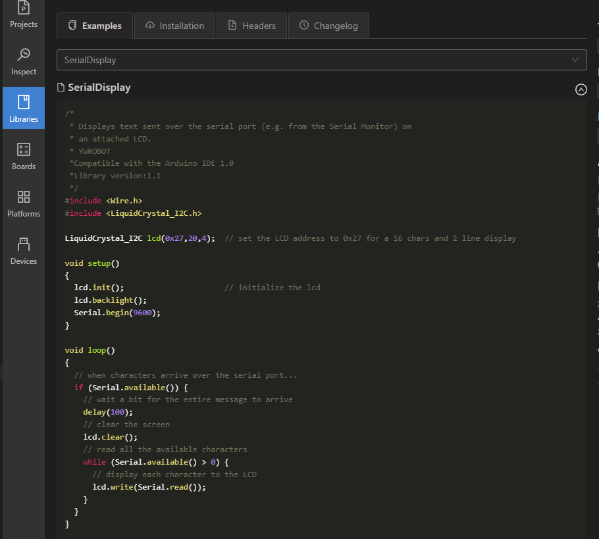Viewport: 599px width, 539px height.
Task: Expand the example list using the chevron arrow
Action: [x=575, y=60]
